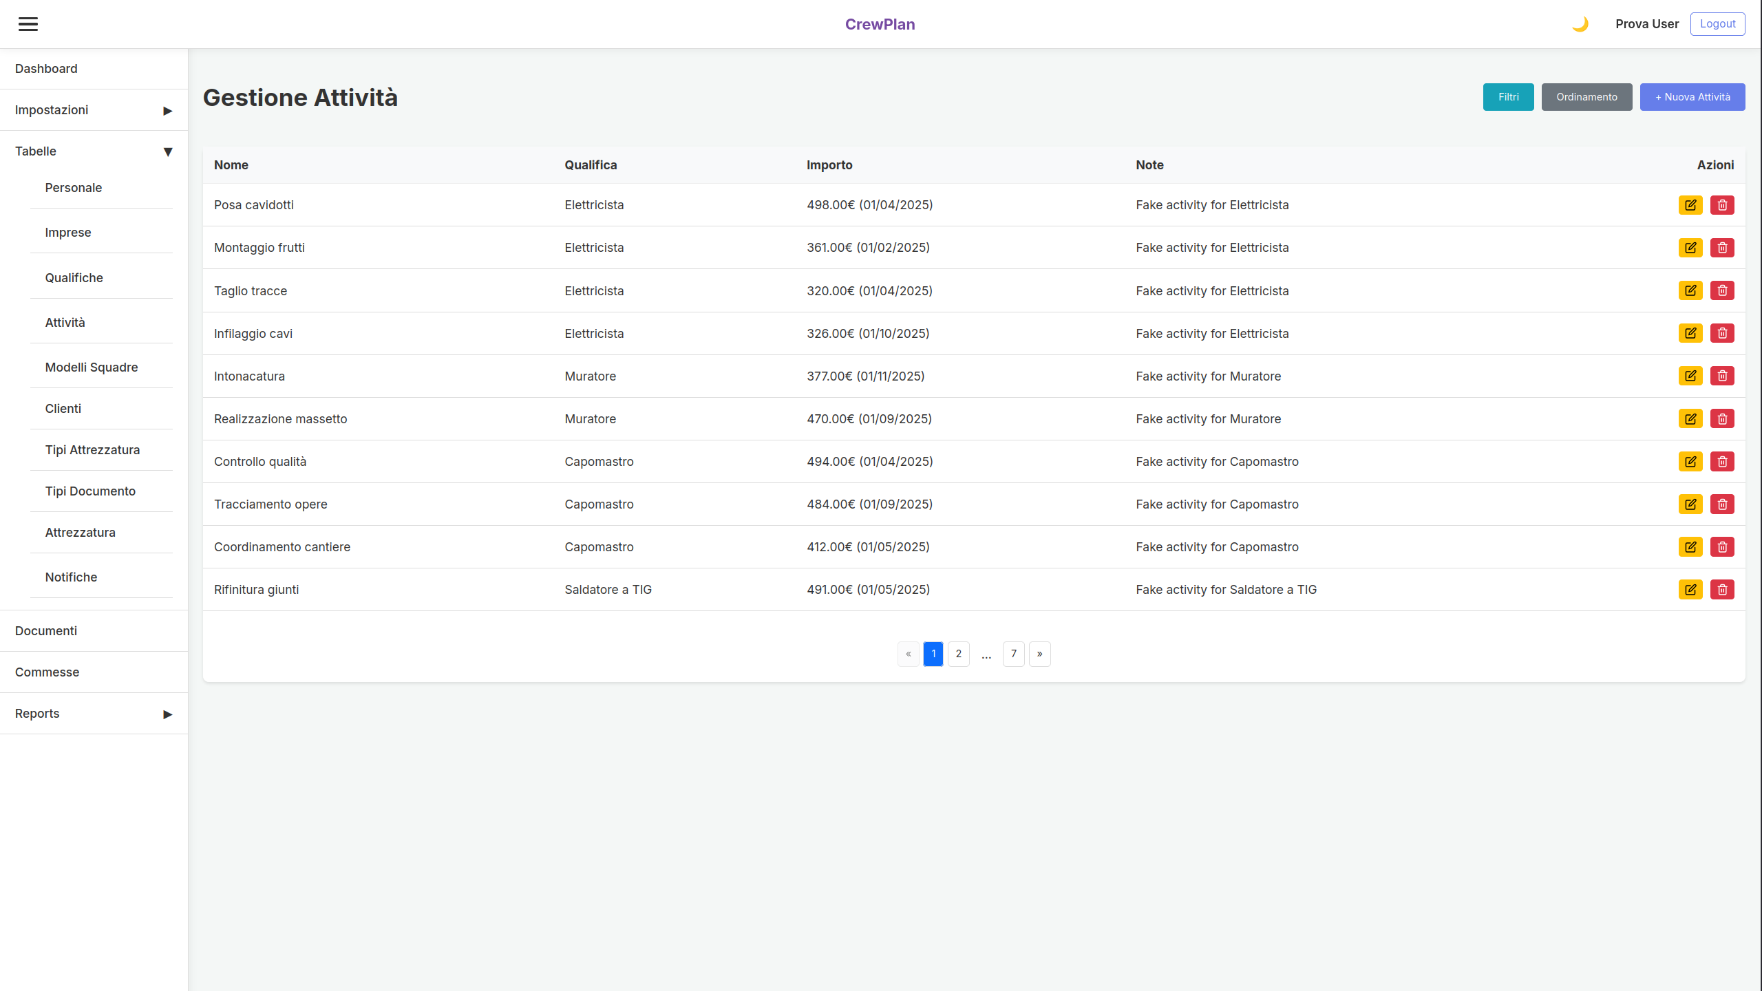
Task: Expand the Reports sidebar section
Action: click(x=94, y=714)
